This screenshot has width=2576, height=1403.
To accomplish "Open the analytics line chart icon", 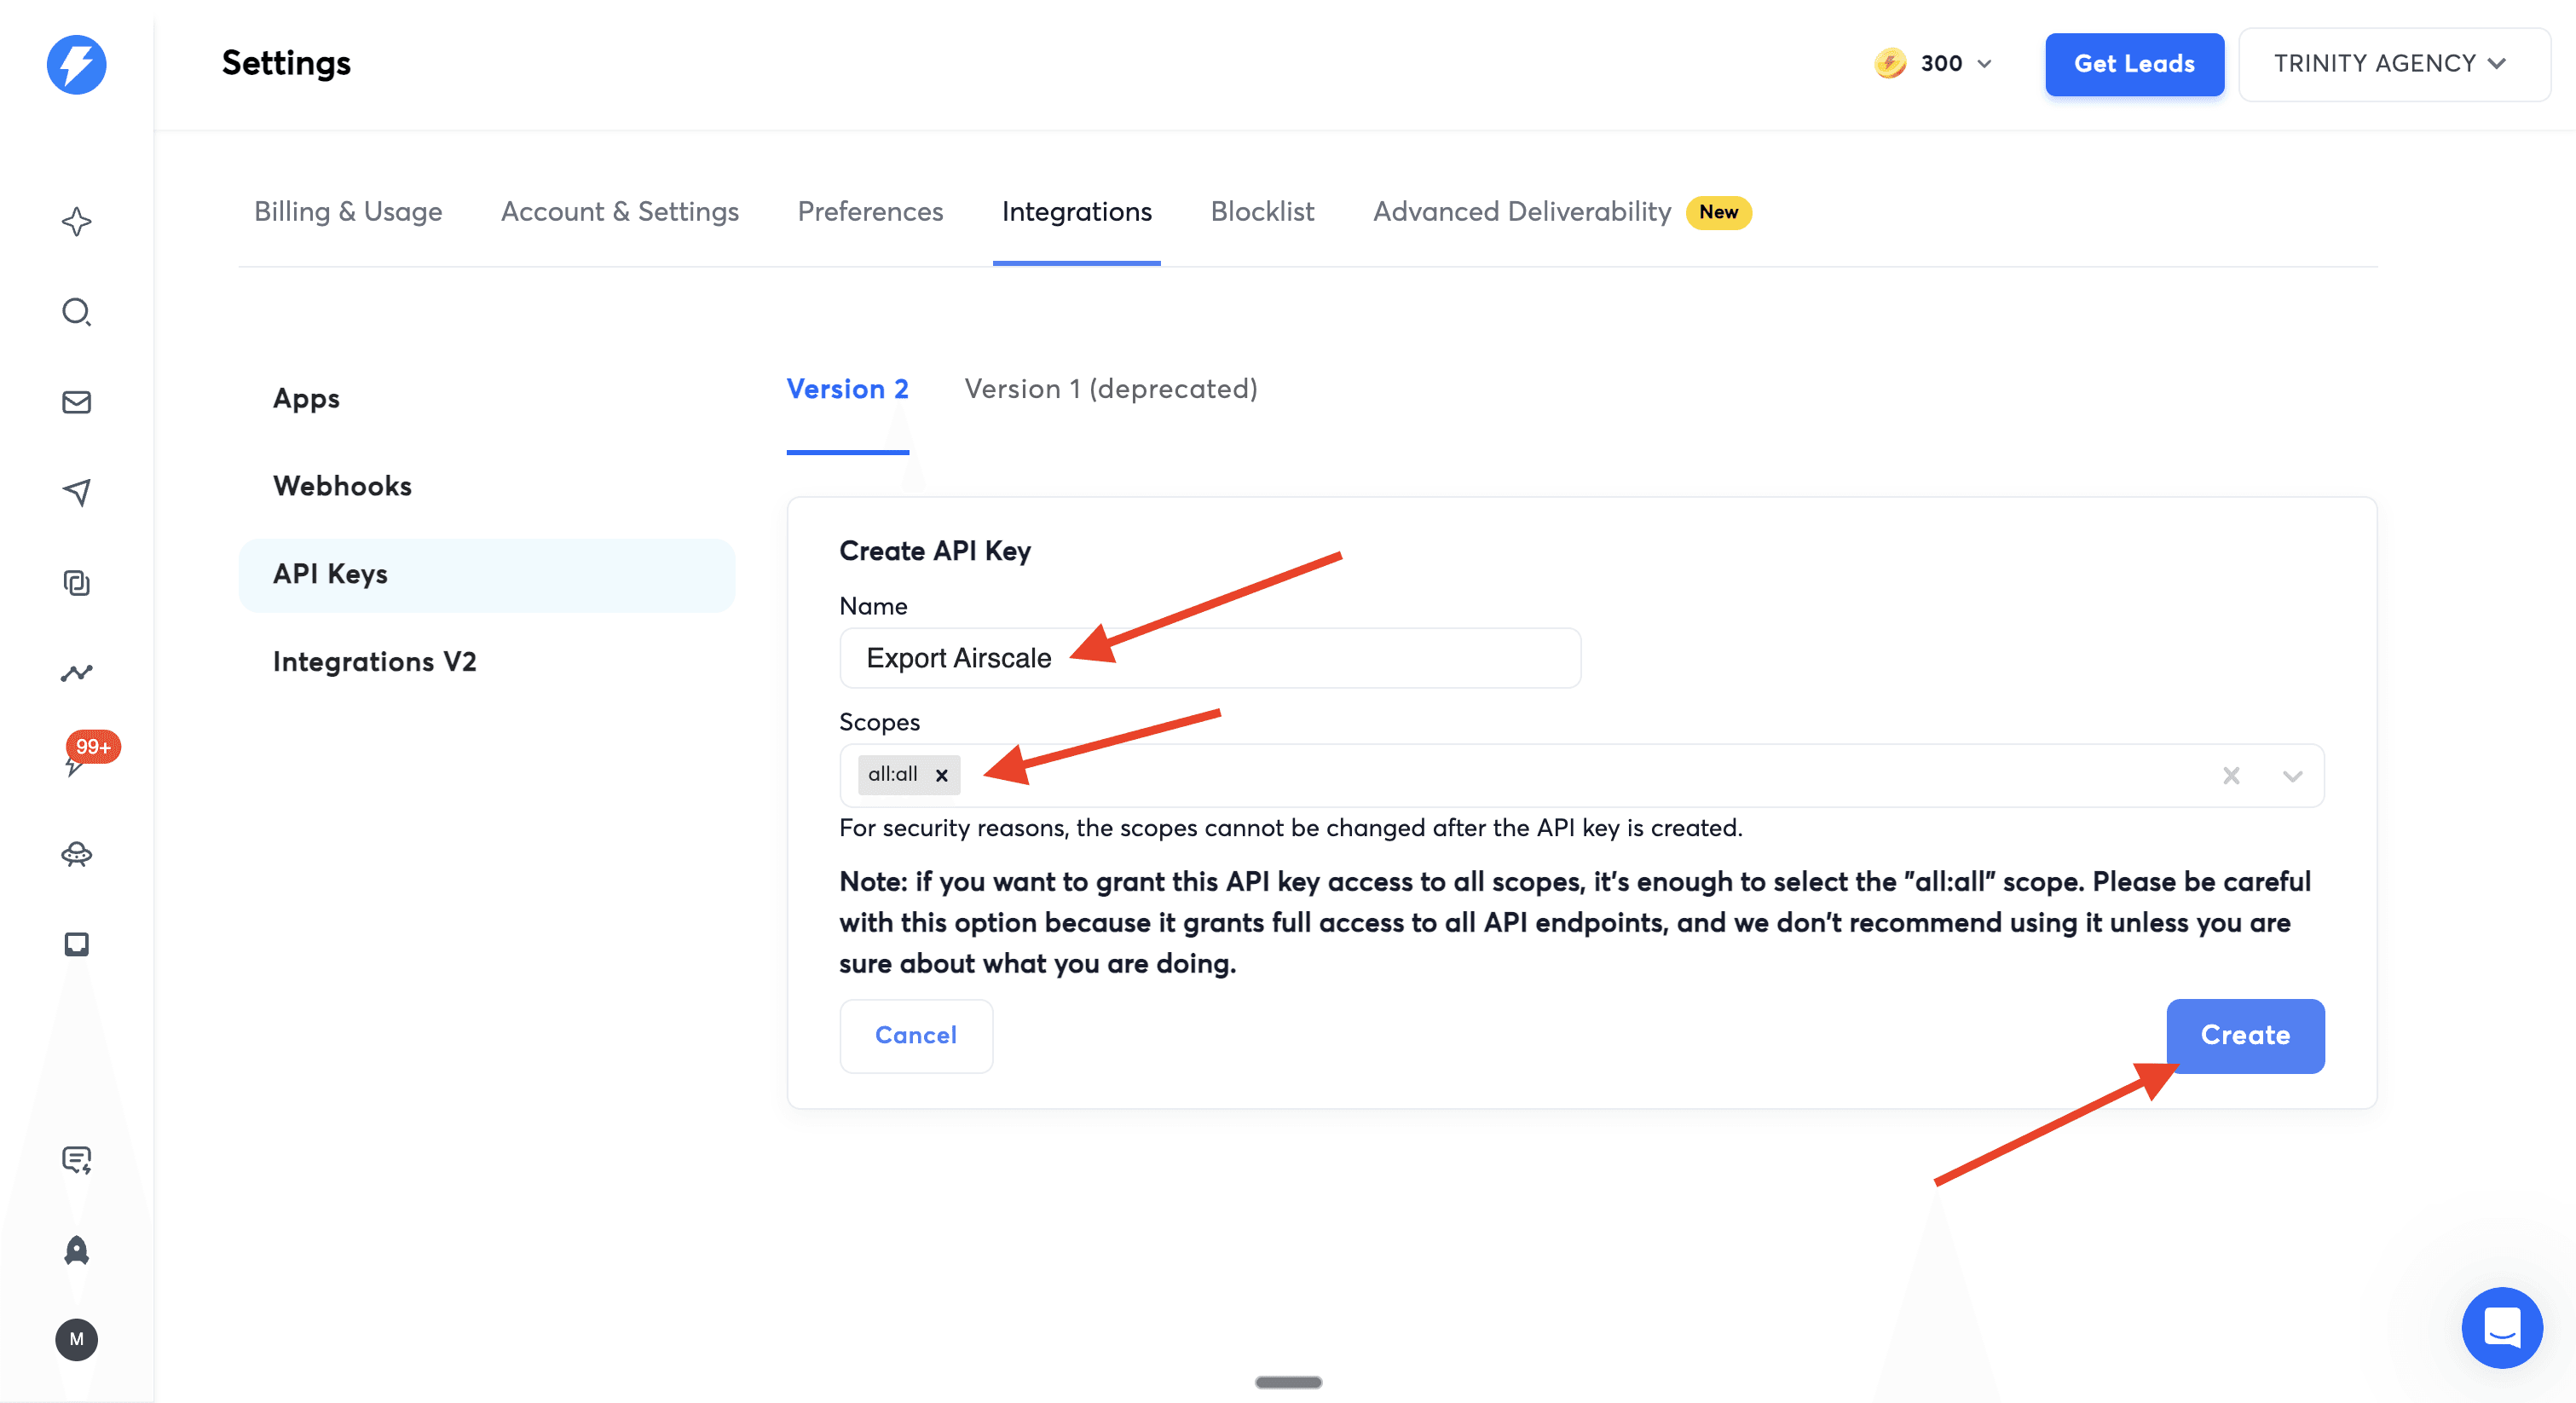I will (x=76, y=673).
